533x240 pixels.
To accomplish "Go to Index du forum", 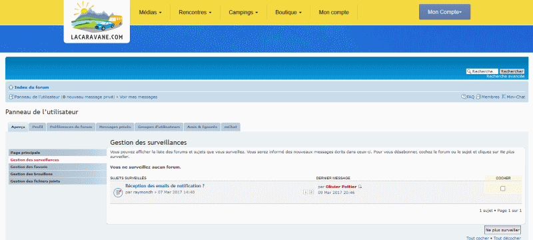I will tap(31, 87).
